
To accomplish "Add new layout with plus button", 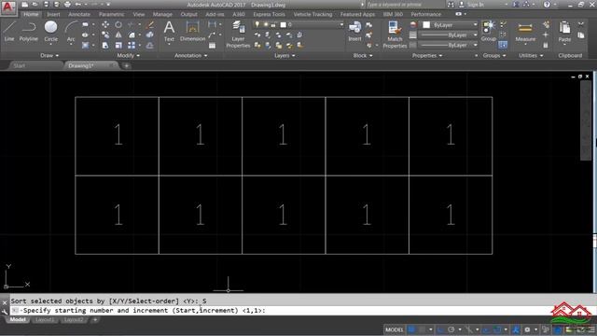I will 95,319.
